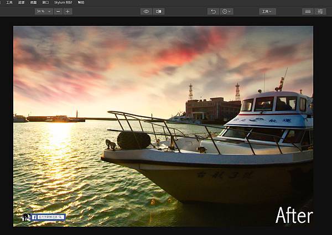Toggle the eye preview of original image

pyautogui.click(x=146, y=12)
